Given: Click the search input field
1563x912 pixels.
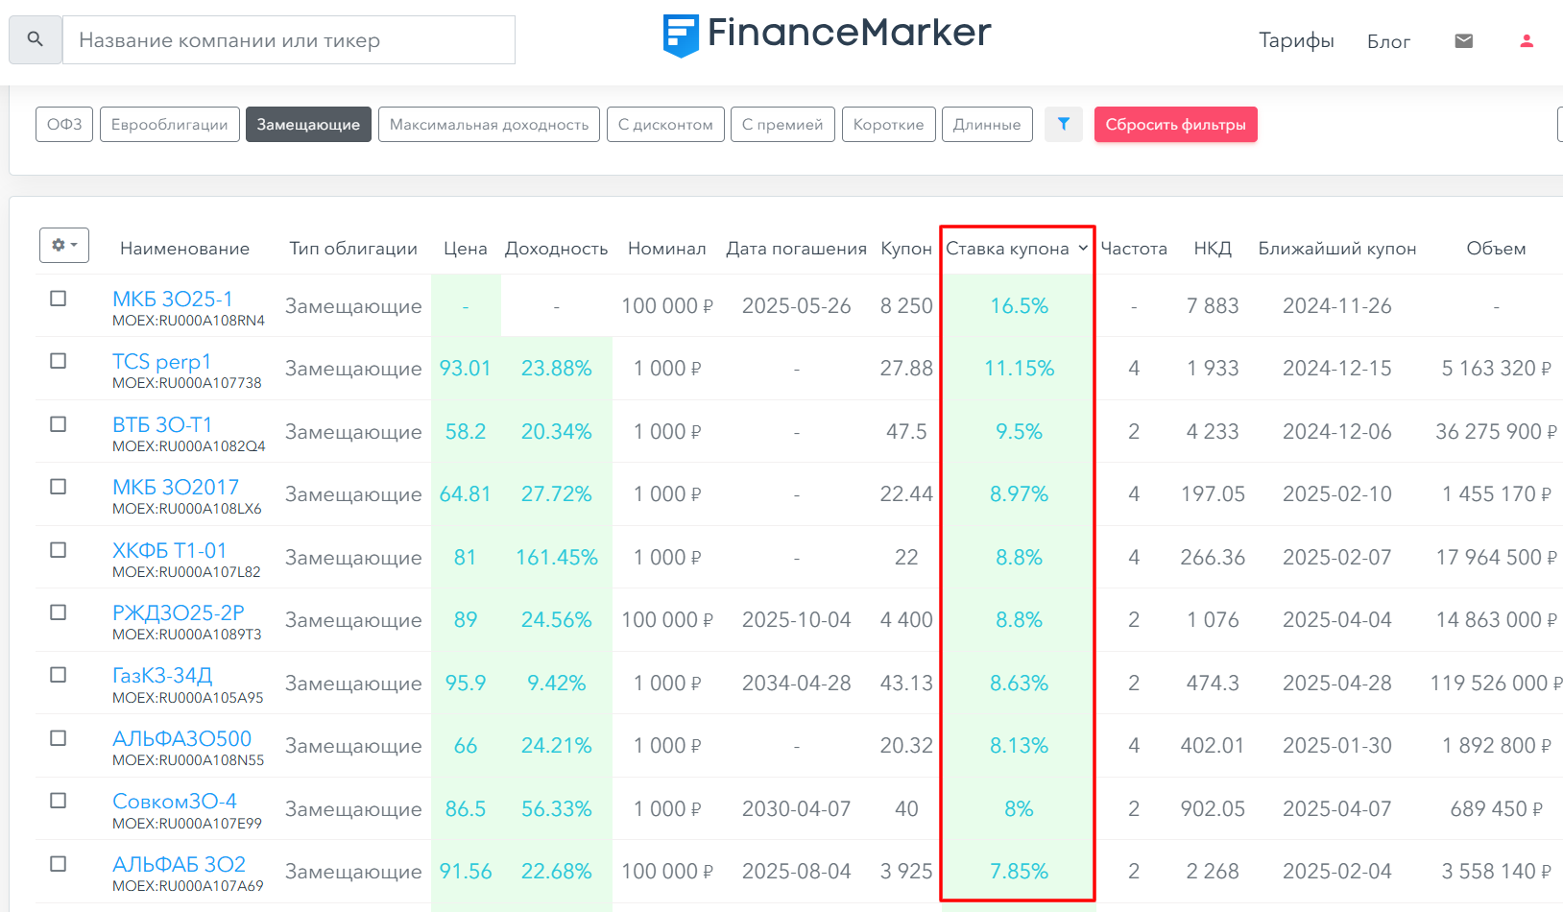Looking at the screenshot, I should [x=289, y=39].
